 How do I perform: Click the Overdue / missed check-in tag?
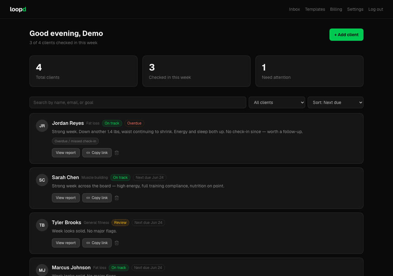75,141
